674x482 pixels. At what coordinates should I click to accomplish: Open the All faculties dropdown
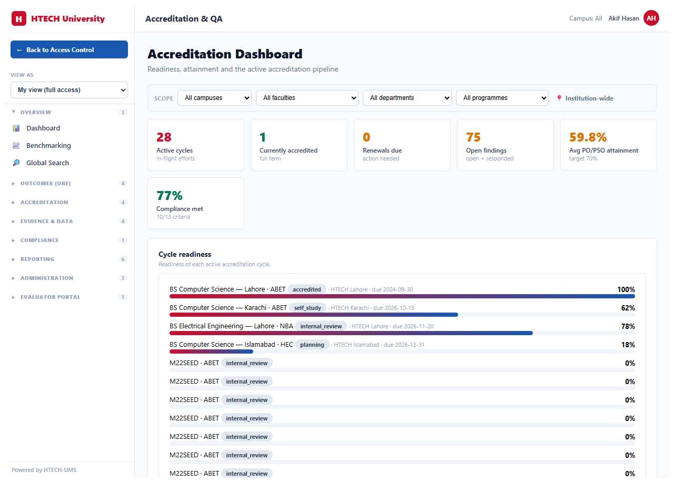coord(307,98)
